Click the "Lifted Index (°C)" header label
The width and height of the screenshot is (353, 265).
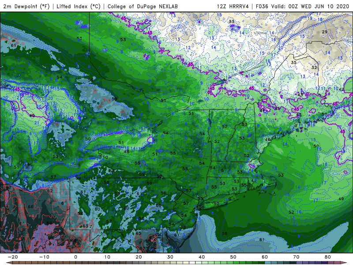[79, 6]
